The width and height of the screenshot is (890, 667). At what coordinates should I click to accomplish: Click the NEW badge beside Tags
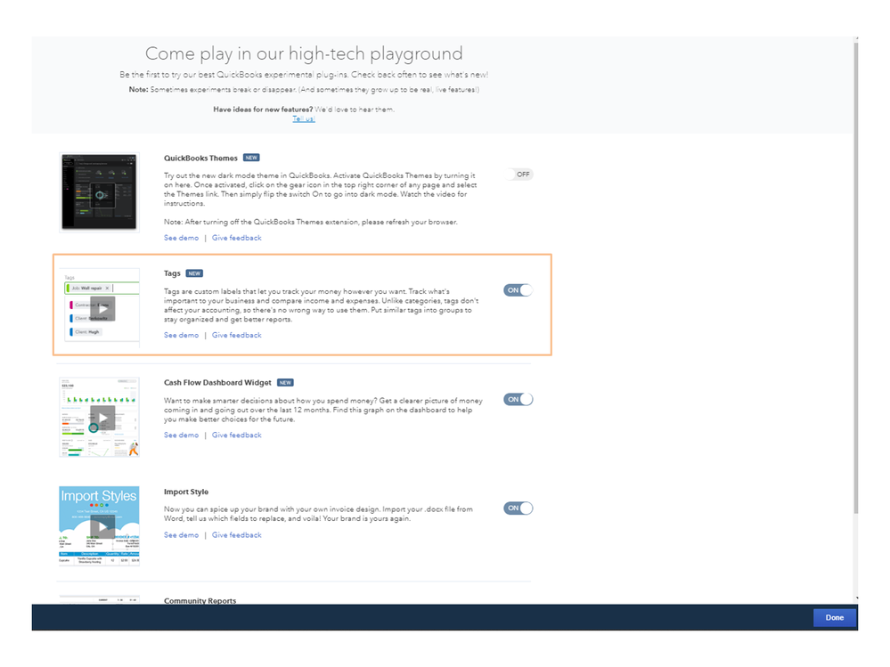[194, 273]
